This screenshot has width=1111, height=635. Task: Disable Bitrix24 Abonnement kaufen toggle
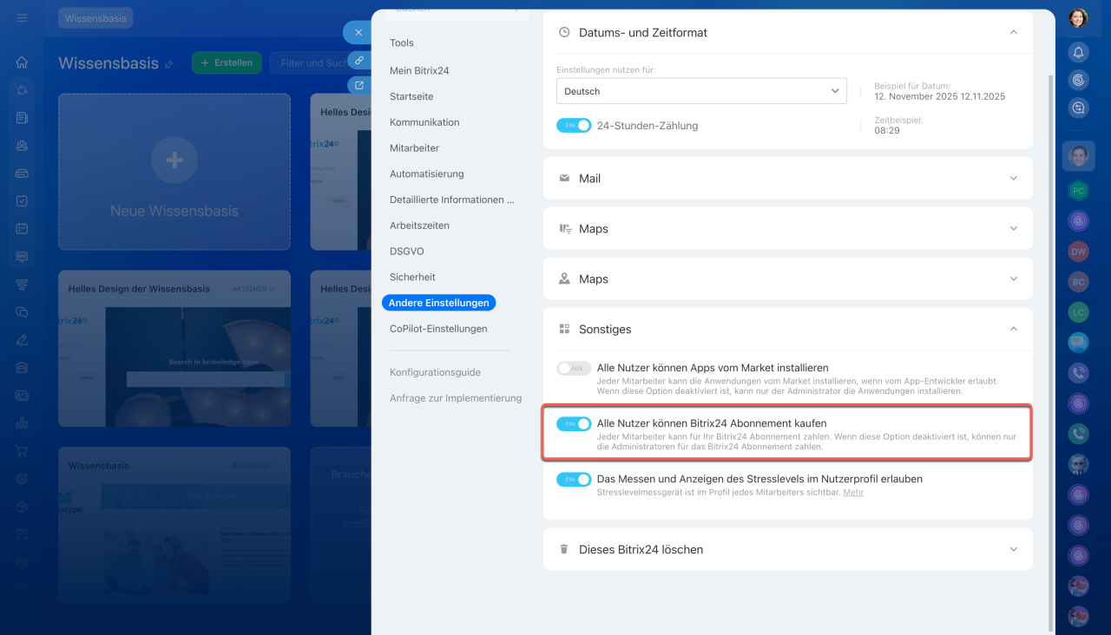click(574, 423)
